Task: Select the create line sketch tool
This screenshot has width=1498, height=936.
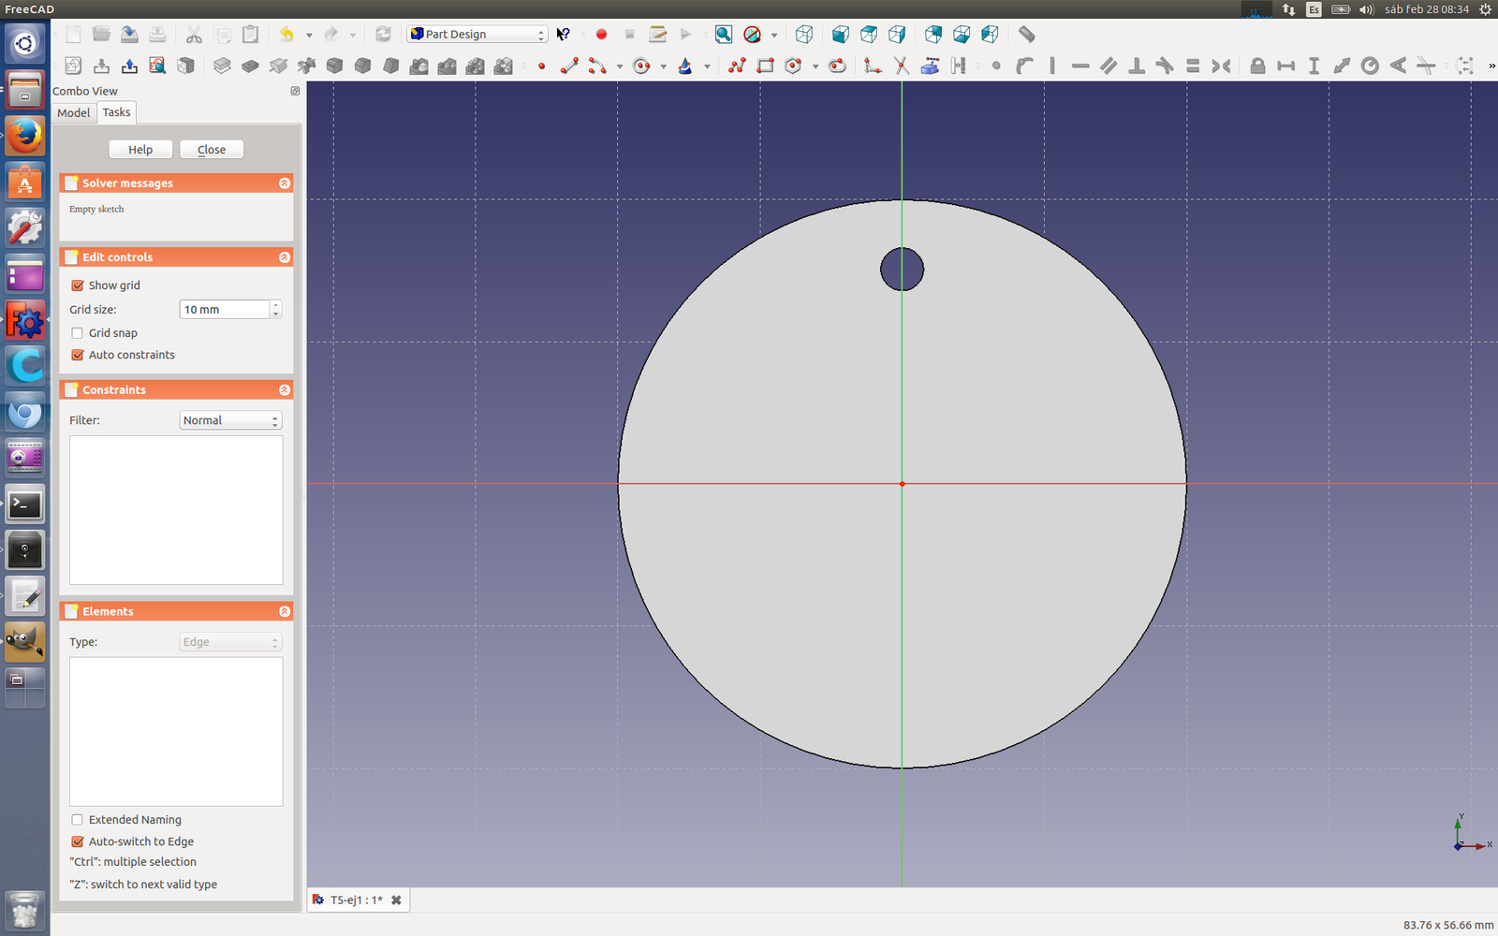Action: point(568,66)
